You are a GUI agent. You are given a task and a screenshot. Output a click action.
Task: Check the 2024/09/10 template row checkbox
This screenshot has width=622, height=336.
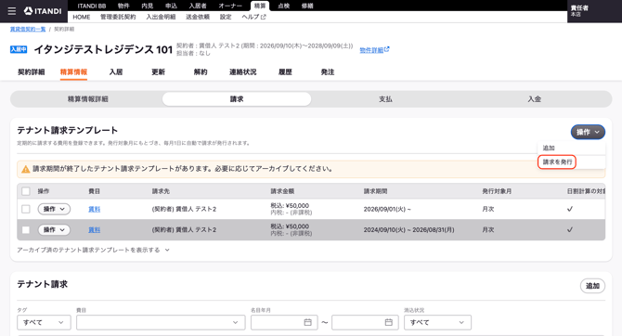pos(26,229)
